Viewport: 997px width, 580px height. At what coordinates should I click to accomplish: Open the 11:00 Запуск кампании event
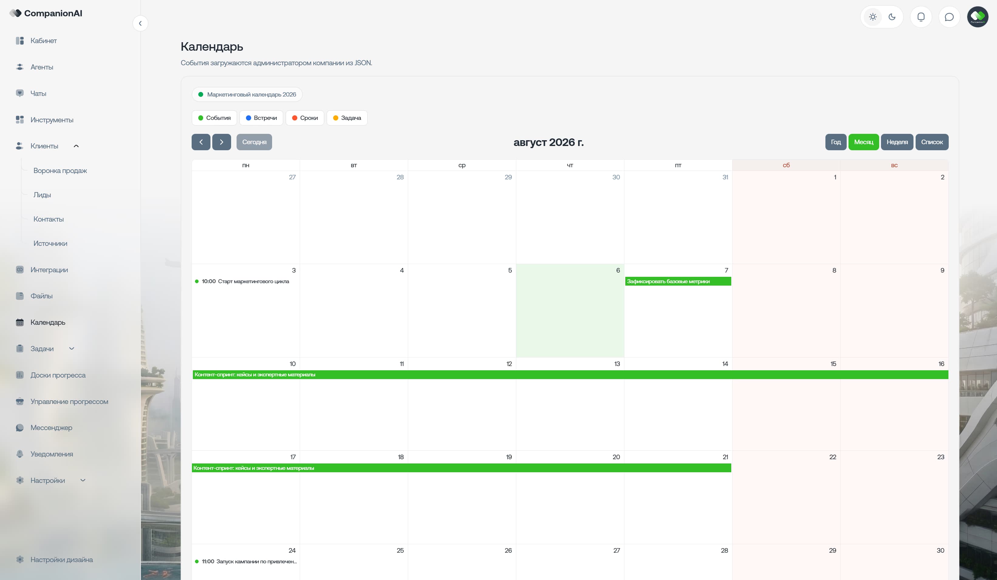click(x=246, y=561)
